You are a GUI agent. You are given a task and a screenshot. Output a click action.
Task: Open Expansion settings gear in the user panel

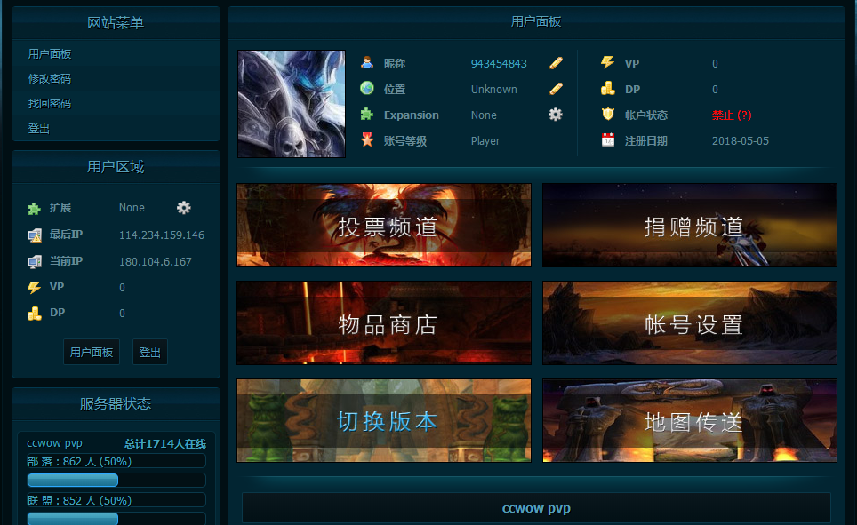point(556,115)
